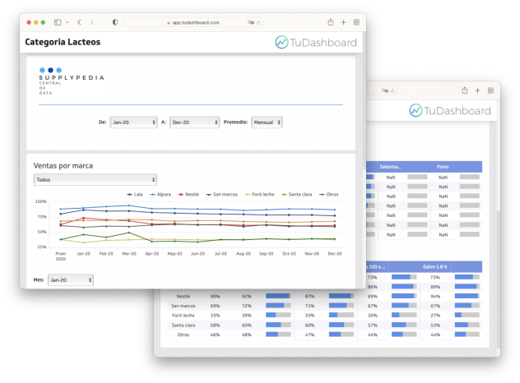
Task: Toggle the Safari sidebar icon
Action: (57, 22)
